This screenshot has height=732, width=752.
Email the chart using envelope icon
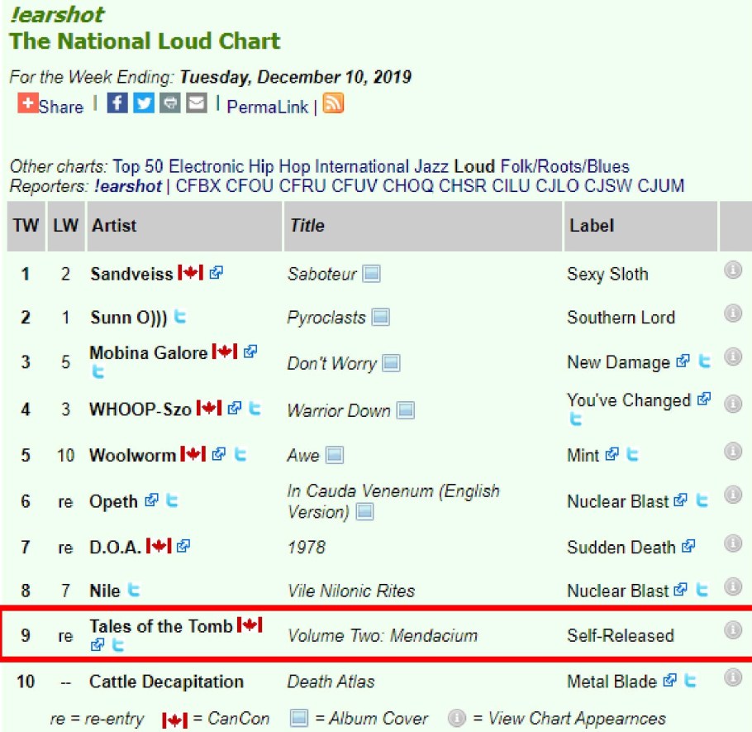[196, 104]
